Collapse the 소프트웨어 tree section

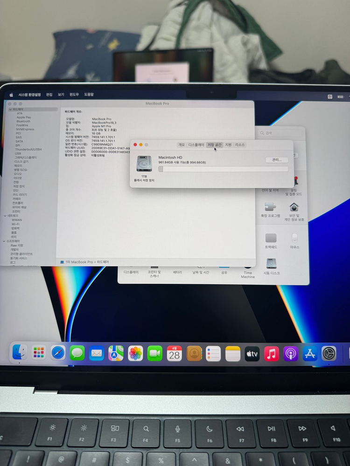click(x=4, y=241)
